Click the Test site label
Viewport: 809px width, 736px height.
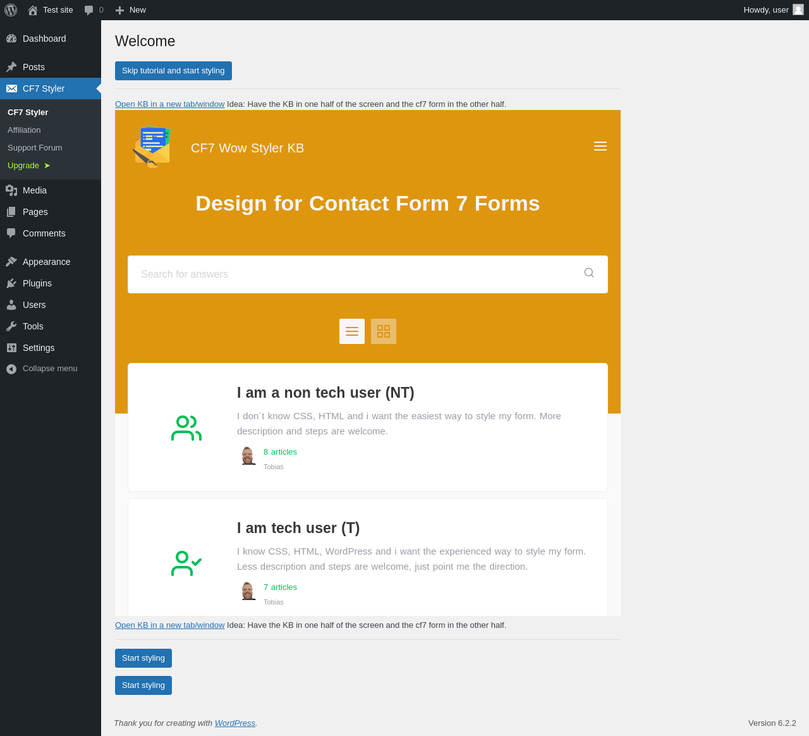(x=58, y=10)
